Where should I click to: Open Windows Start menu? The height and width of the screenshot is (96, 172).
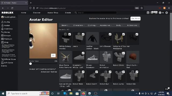click(3, 94)
